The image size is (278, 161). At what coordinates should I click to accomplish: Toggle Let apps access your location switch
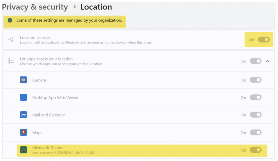(x=256, y=61)
